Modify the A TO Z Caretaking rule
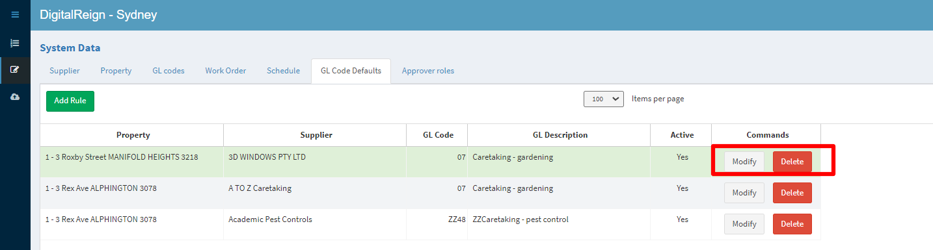 pos(744,193)
